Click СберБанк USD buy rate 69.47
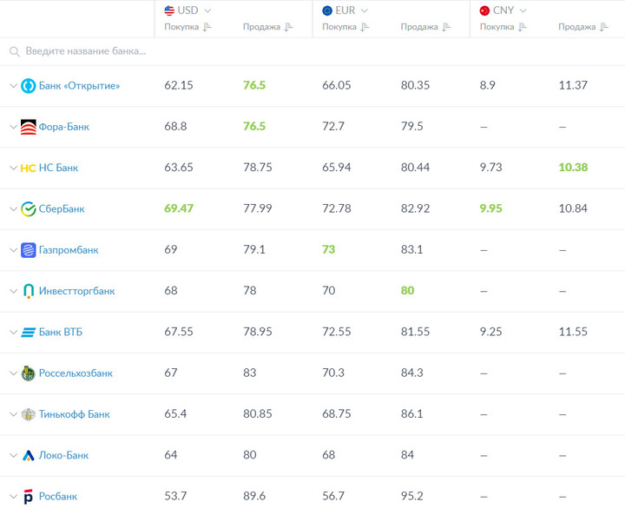The image size is (625, 515). [x=179, y=208]
